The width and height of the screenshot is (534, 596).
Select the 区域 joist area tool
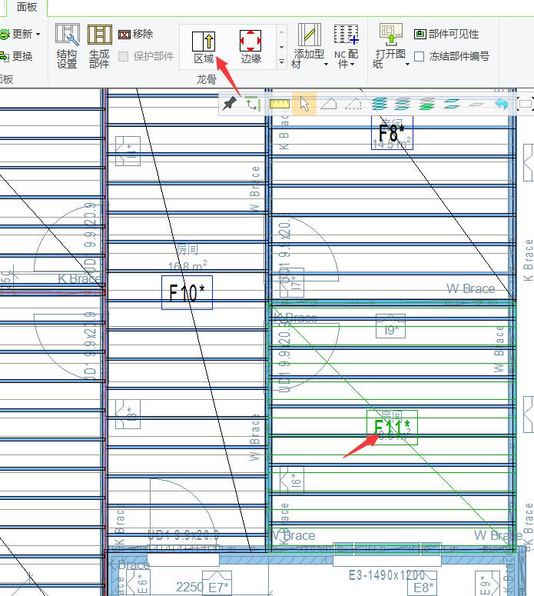click(204, 48)
